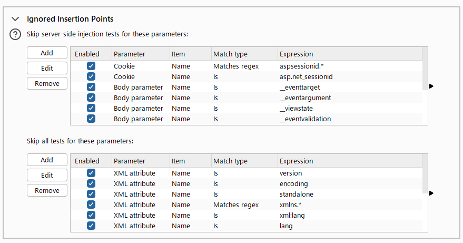
Task: Remove an entry from the server-side injection list
Action: click(x=47, y=83)
